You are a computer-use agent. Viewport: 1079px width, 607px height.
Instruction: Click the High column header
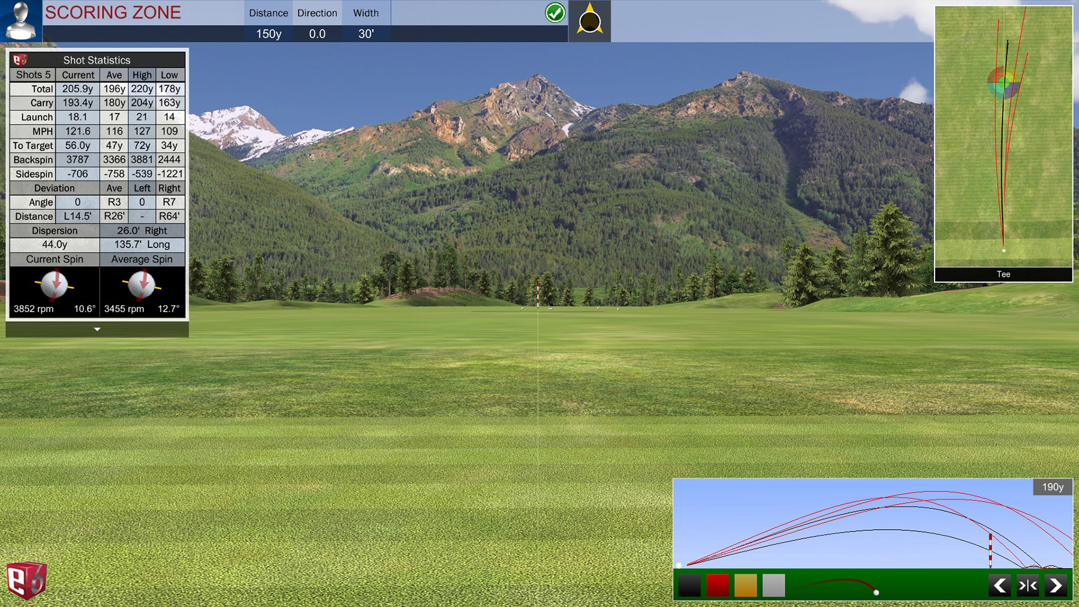[x=142, y=75]
